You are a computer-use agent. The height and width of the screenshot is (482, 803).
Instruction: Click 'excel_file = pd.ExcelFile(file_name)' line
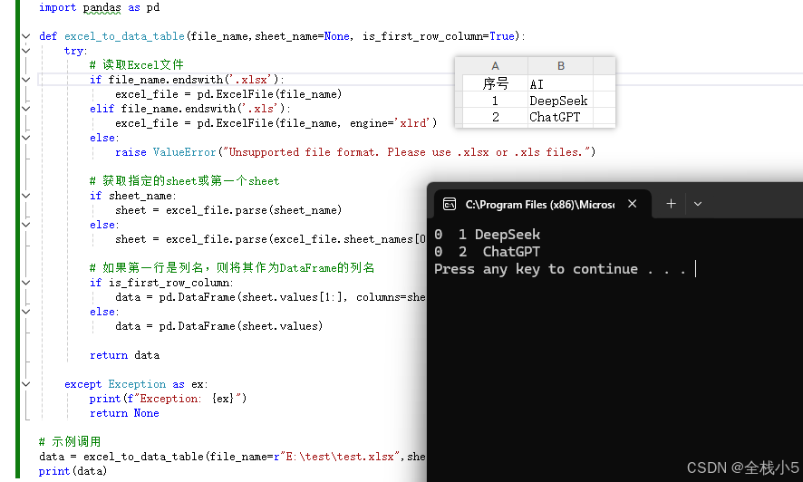228,94
